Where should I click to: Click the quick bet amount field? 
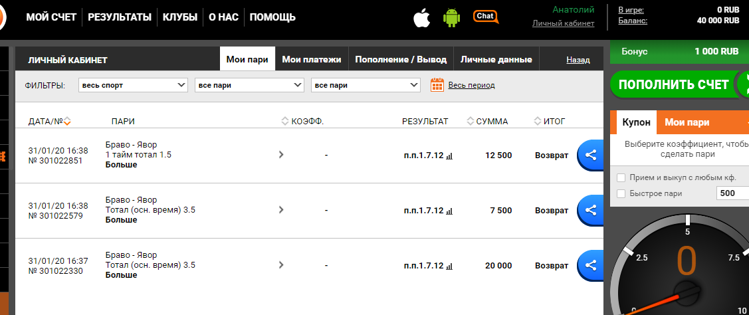[732, 193]
